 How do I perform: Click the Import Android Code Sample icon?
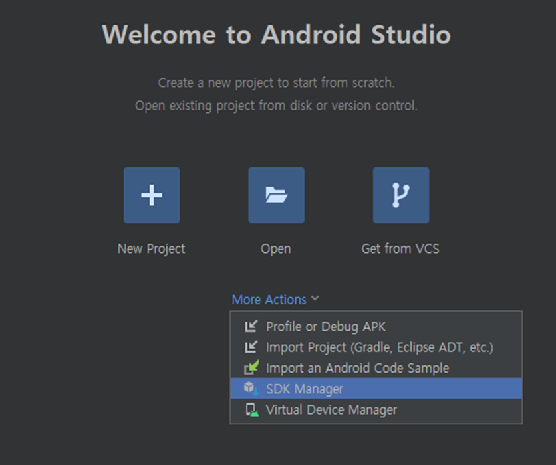pyautogui.click(x=251, y=367)
